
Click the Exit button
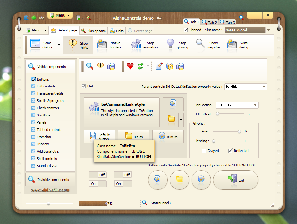236,180
